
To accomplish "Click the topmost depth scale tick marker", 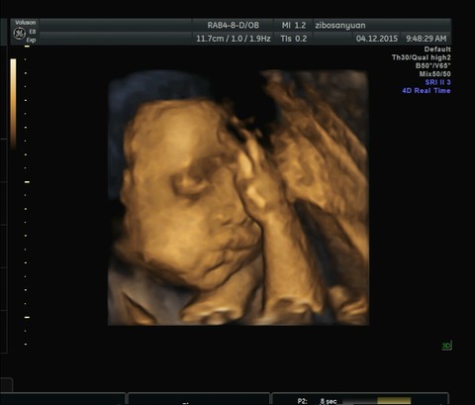I will tap(27, 47).
